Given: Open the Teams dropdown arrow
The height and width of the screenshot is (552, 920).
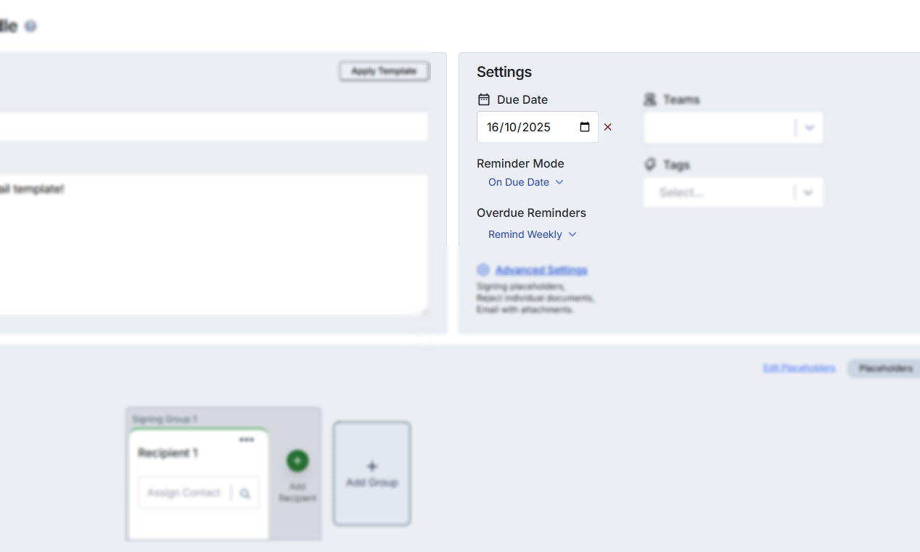Looking at the screenshot, I should (x=810, y=128).
